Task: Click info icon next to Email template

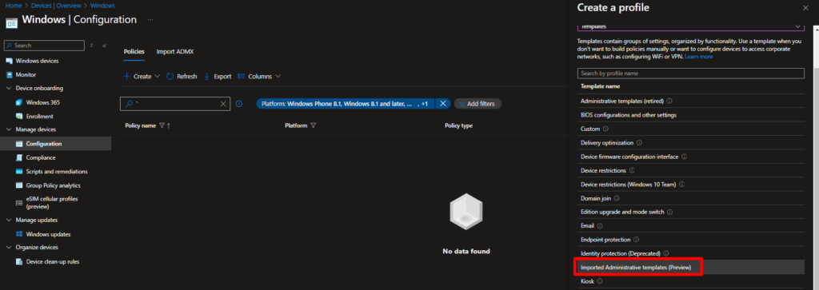Action: [x=600, y=226]
